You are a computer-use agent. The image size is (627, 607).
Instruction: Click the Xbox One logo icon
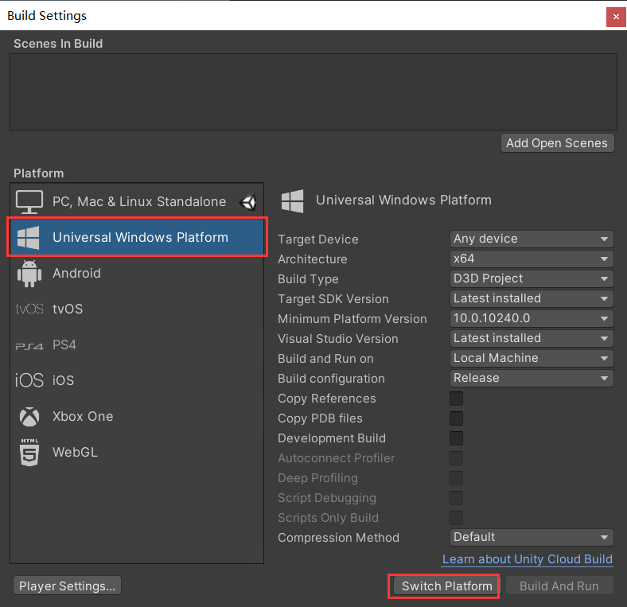(29, 417)
